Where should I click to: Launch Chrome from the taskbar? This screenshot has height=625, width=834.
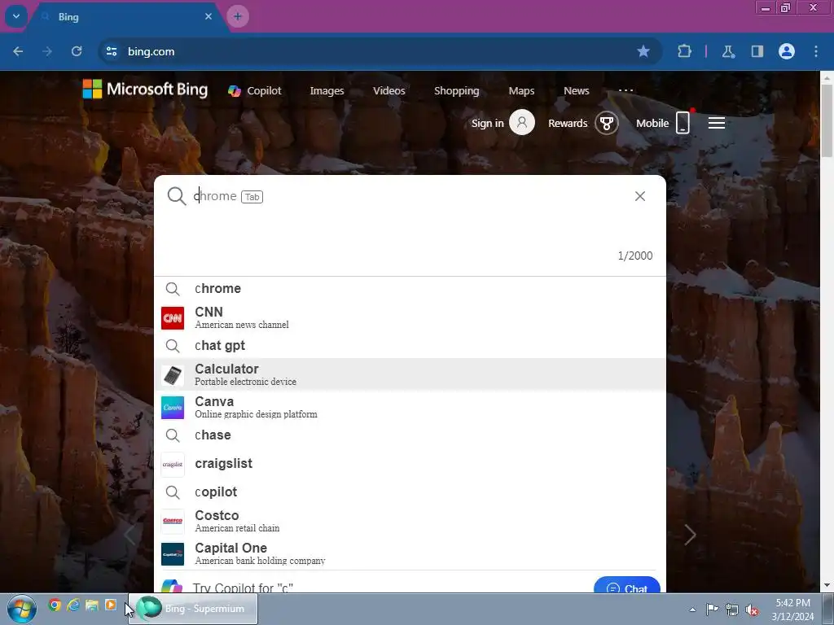[55, 605]
